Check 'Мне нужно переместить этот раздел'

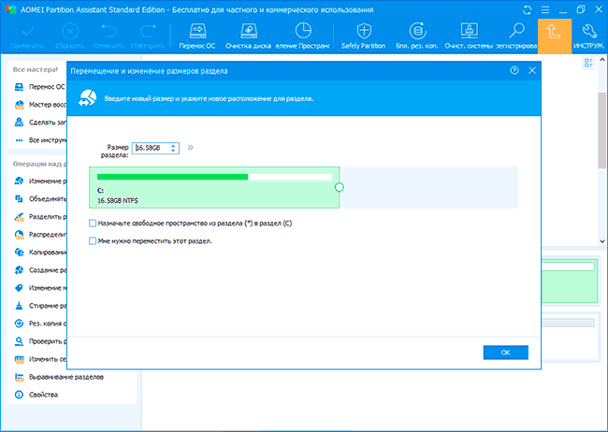pyautogui.click(x=93, y=241)
